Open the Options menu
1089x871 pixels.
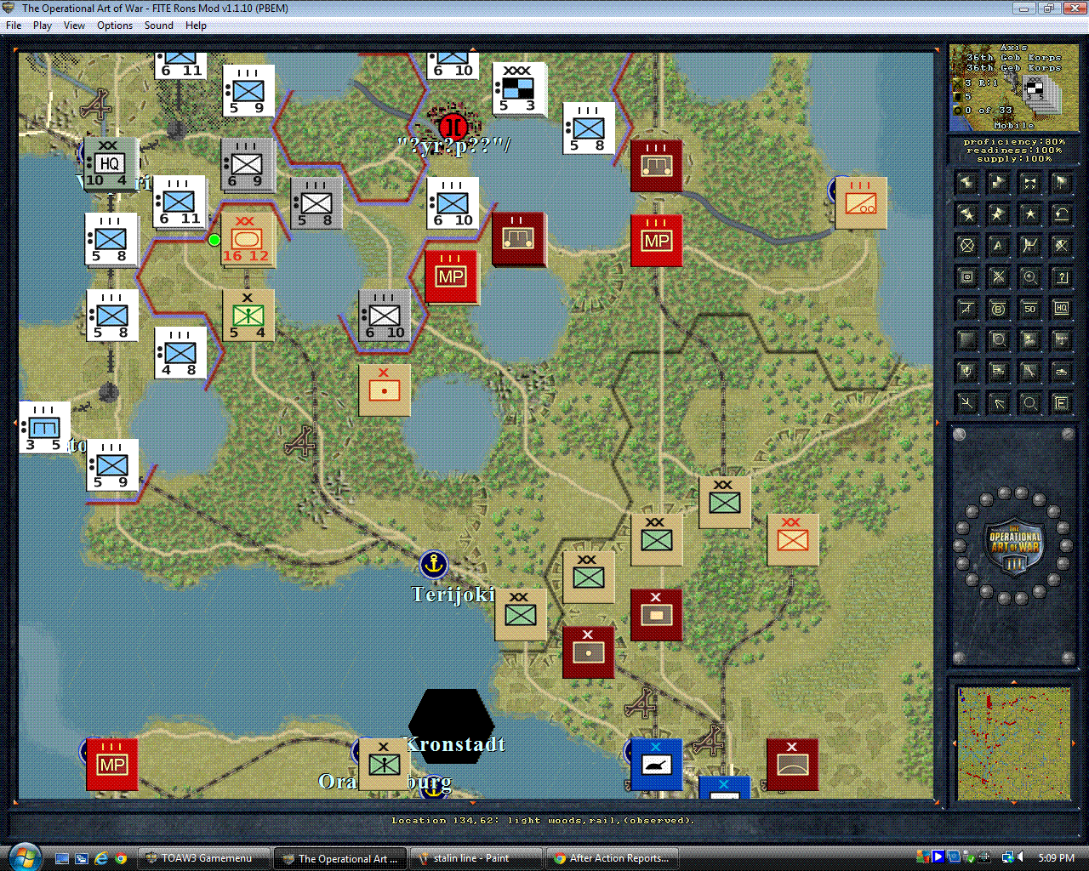(115, 26)
